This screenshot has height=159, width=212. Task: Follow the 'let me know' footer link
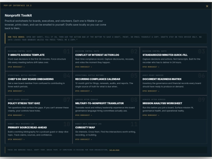click(x=114, y=150)
